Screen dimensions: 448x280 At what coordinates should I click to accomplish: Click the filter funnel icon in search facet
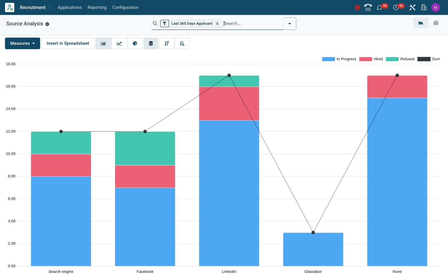(x=165, y=24)
